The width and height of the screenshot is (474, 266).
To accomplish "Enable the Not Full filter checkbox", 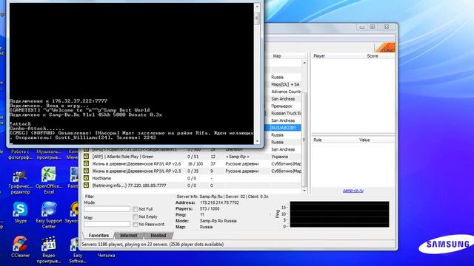I will point(136,209).
